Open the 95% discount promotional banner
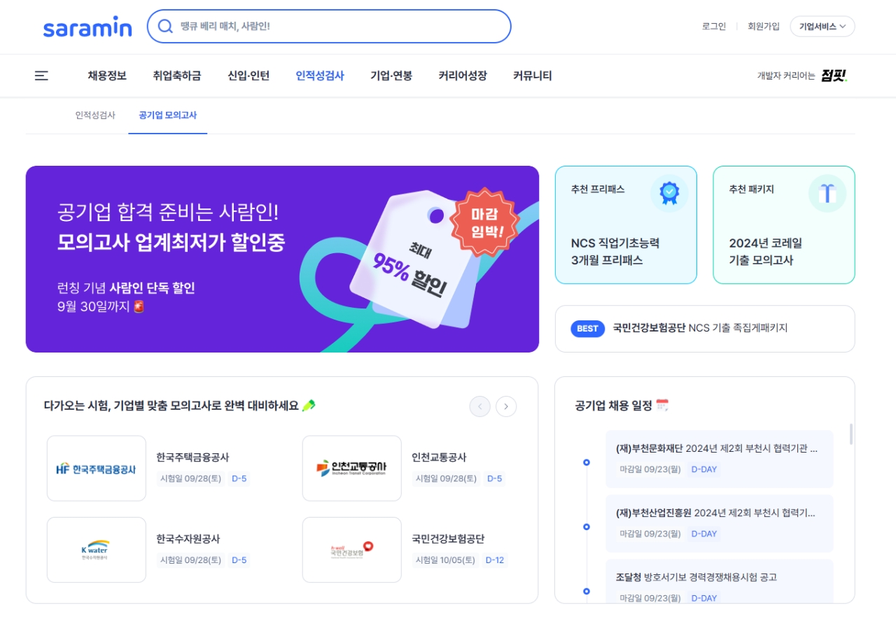Image resolution: width=896 pixels, height=640 pixels. pos(282,259)
